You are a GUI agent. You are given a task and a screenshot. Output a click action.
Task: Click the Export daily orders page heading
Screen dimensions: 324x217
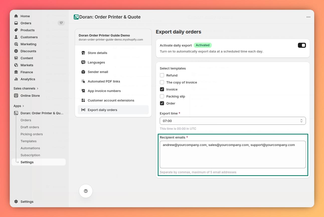pos(179,32)
